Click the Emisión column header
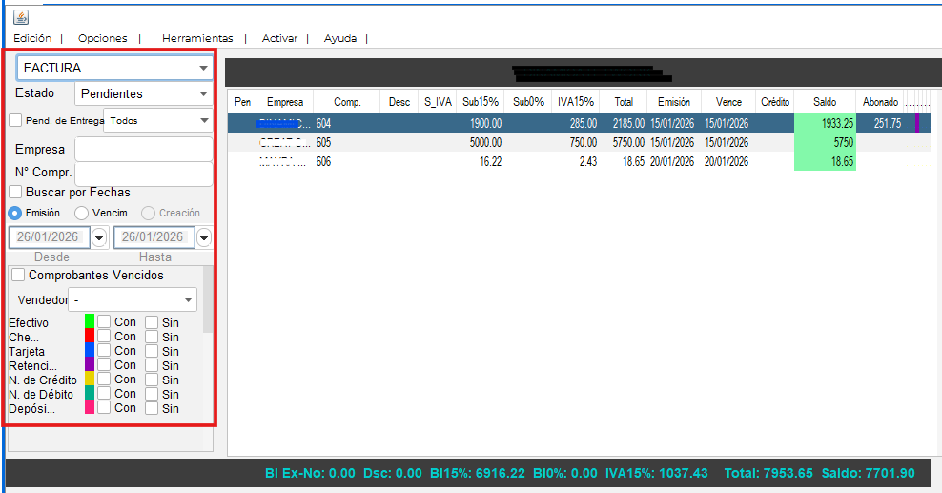This screenshot has width=942, height=493. [x=674, y=102]
